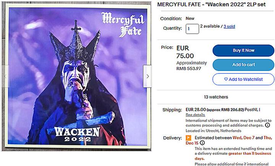Click the greater than 11 business days notice

coord(233,156)
